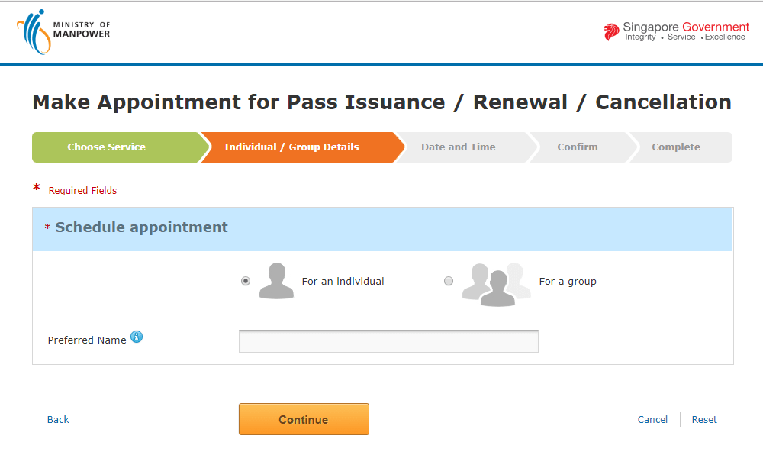
Task: Select the 'For an individual' radio button
Action: click(246, 281)
